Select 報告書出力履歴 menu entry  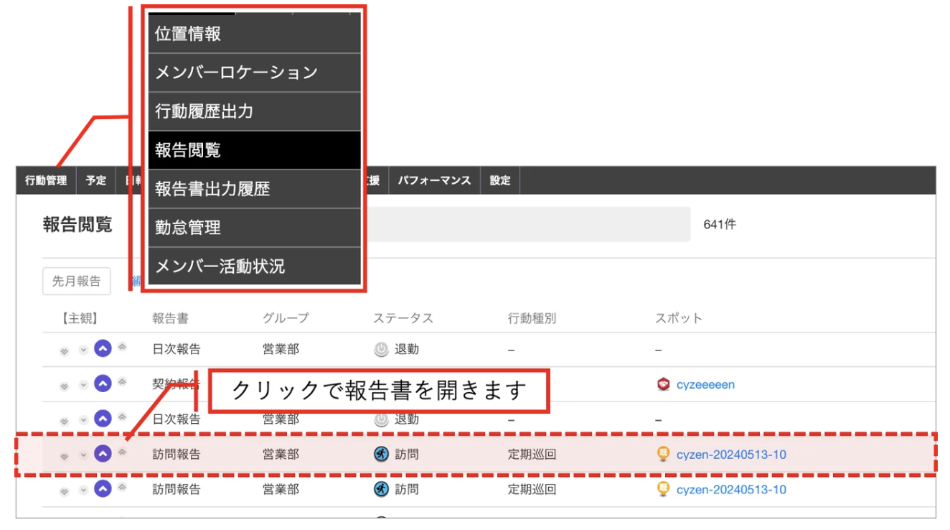[254, 189]
